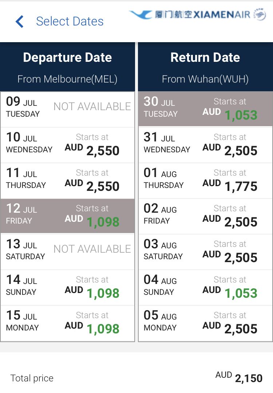The image size is (273, 393).
Task: Tap the Return Date column header
Action: (205, 67)
